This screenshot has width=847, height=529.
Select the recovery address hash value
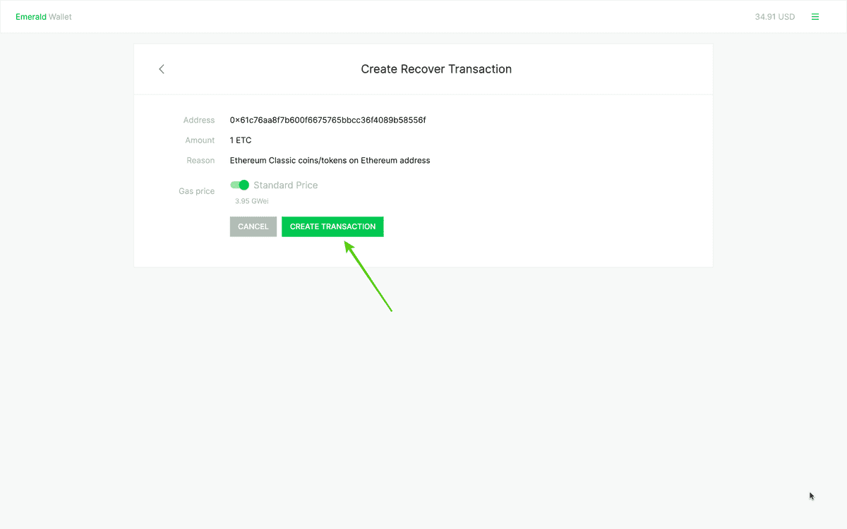pos(328,121)
